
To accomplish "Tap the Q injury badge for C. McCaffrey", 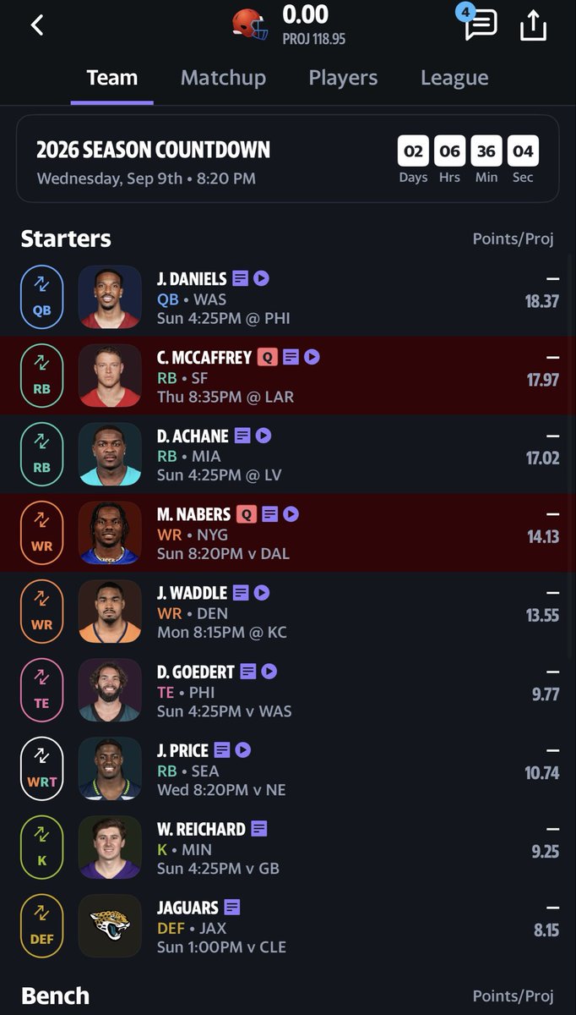I will 267,357.
